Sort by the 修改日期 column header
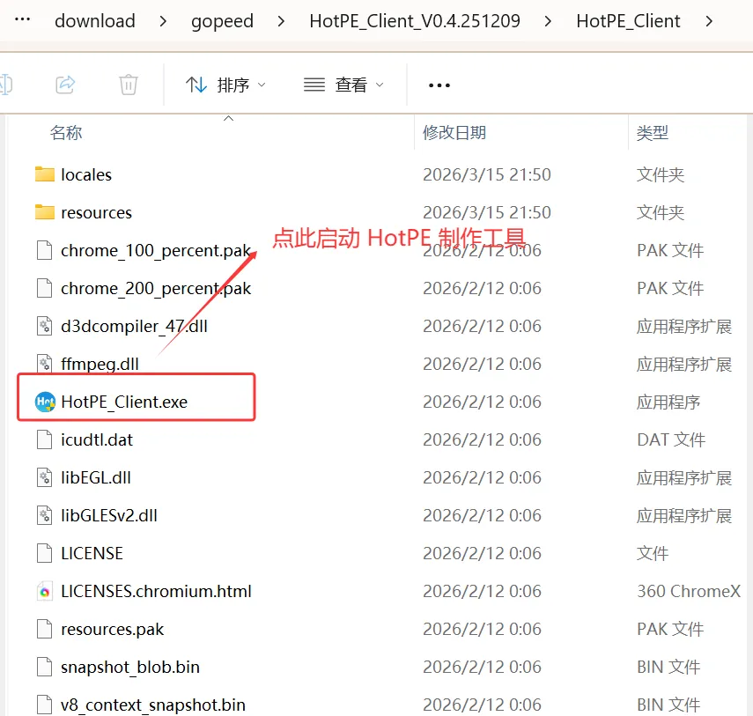 point(454,132)
